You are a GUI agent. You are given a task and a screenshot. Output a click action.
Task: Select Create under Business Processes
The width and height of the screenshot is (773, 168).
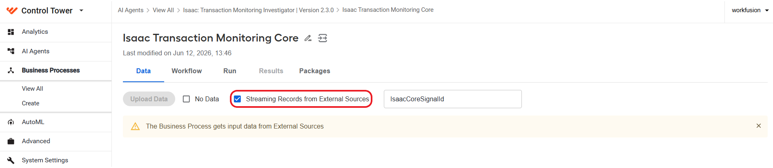point(31,103)
